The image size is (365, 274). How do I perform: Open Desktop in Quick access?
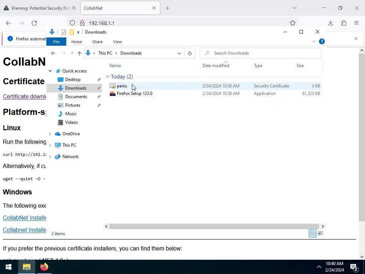[x=73, y=80]
